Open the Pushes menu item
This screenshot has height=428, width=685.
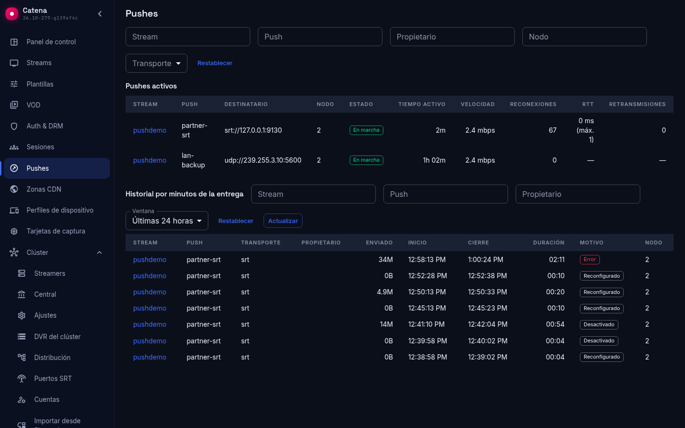[57, 168]
